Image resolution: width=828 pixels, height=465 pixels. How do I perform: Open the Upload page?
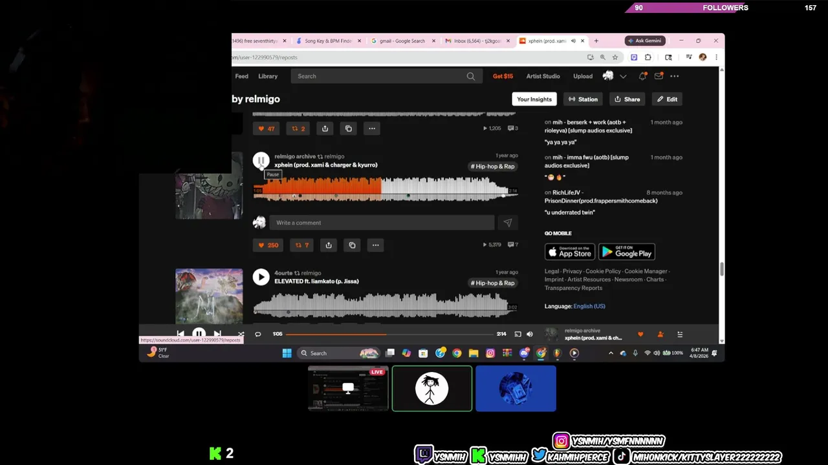pyautogui.click(x=583, y=76)
